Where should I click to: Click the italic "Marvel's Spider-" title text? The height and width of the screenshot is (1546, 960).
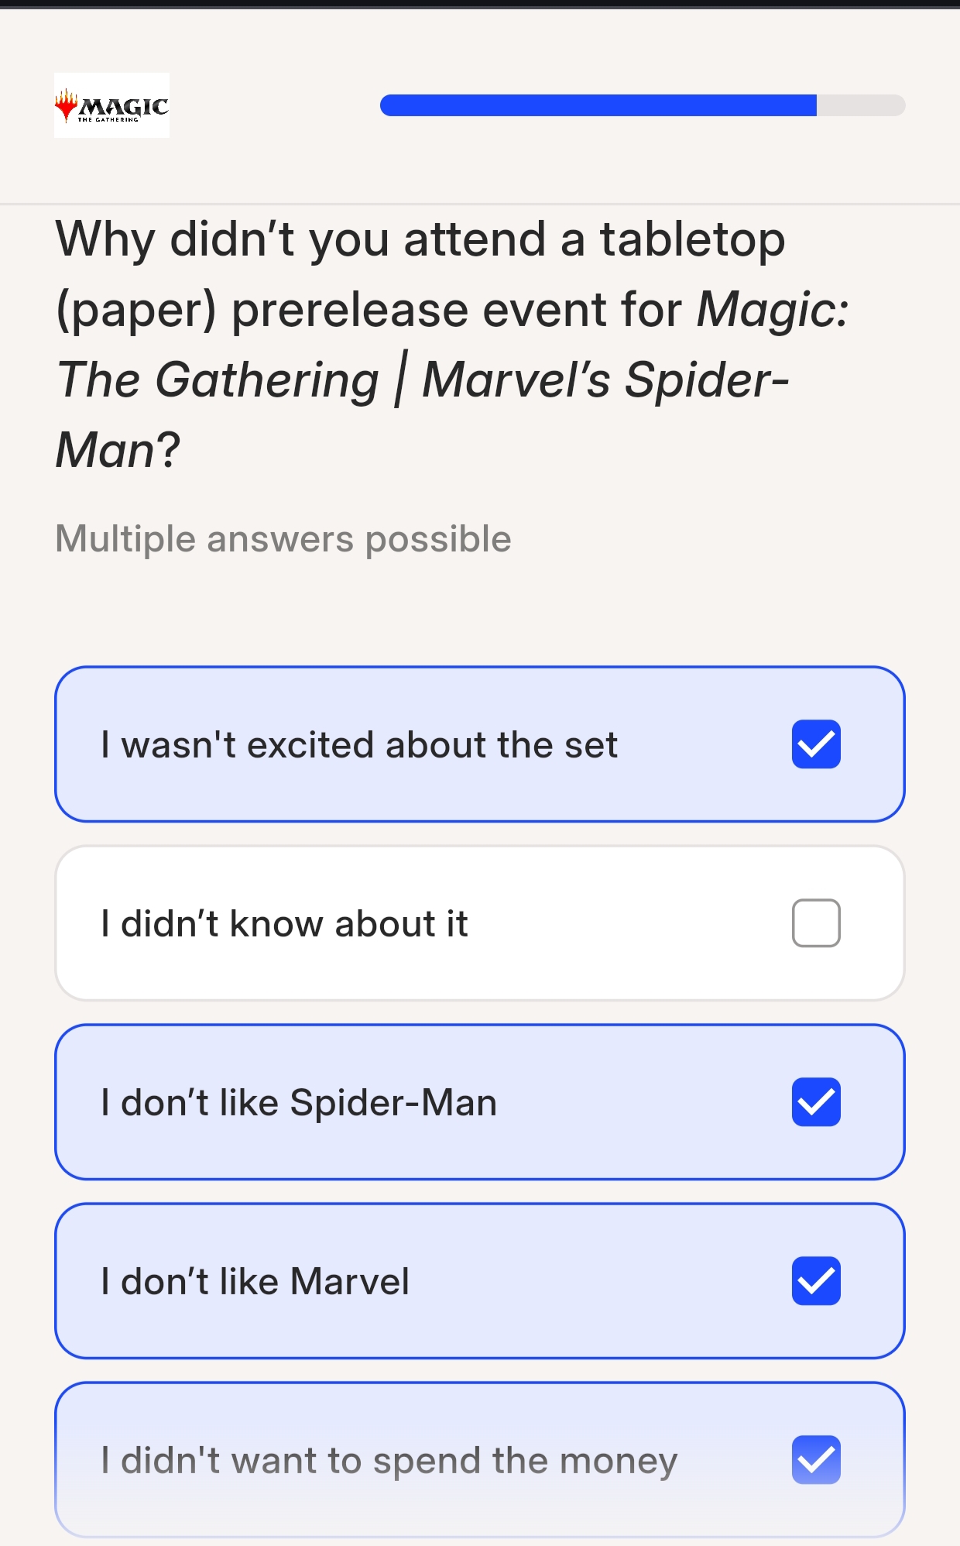point(605,380)
